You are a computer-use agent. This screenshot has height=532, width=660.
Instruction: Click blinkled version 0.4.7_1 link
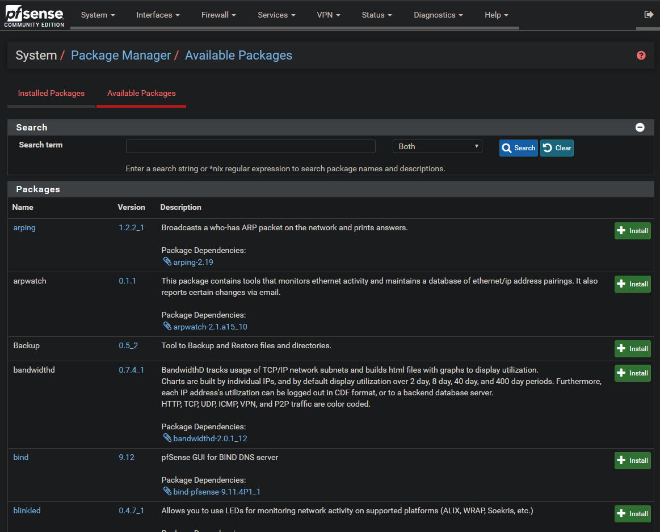pyautogui.click(x=131, y=510)
